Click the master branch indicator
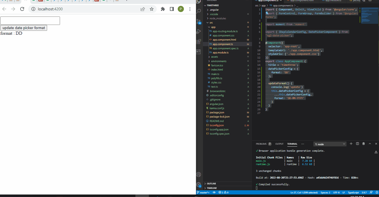This screenshot has height=197, width=379. click(203, 193)
